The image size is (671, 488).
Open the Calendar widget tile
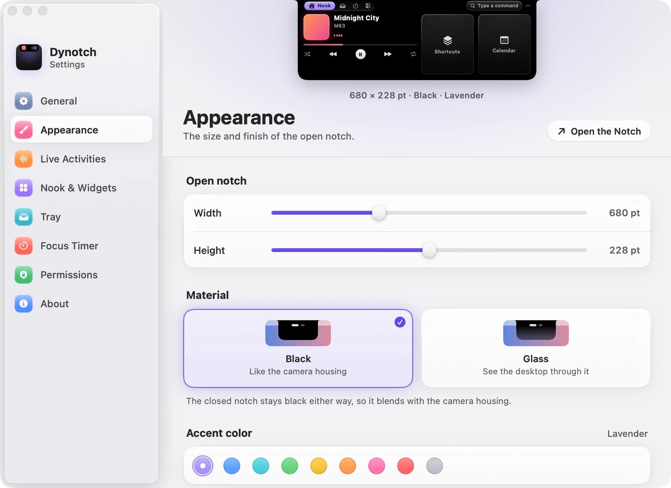pos(504,44)
